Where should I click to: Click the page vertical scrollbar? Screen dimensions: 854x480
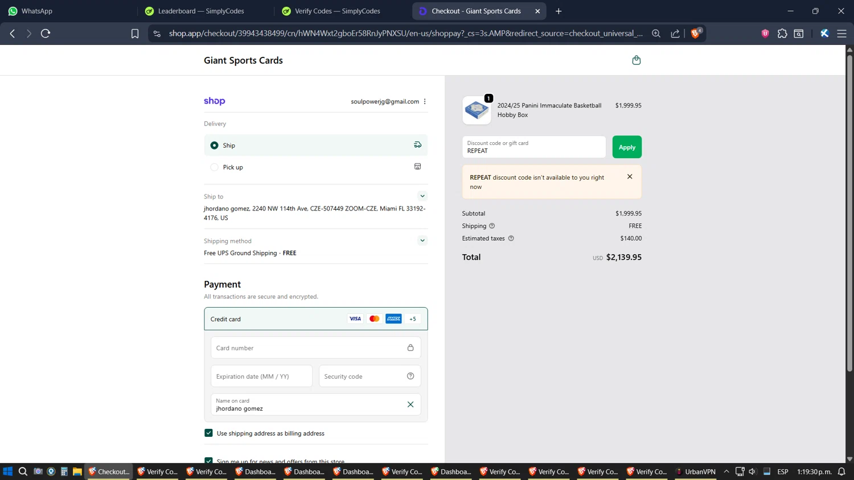click(849, 213)
